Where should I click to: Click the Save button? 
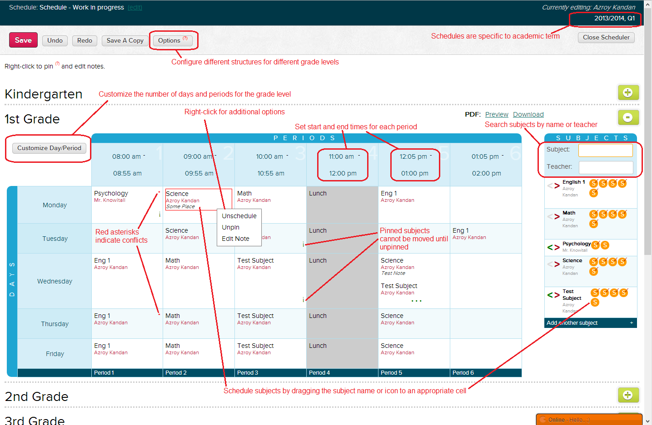pyautogui.click(x=23, y=40)
